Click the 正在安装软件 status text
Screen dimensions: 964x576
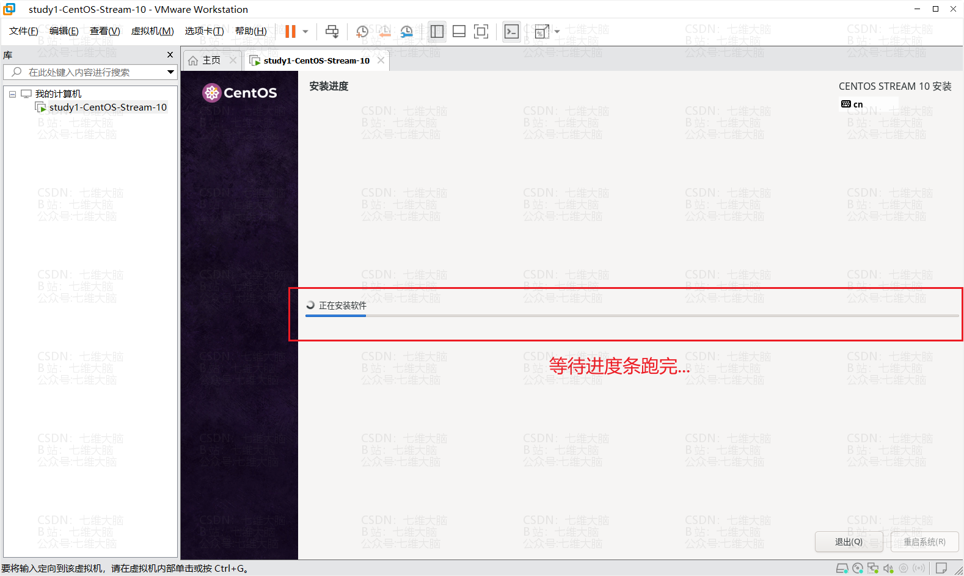click(343, 305)
